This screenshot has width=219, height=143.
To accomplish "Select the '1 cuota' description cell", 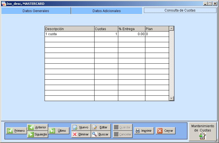I will pos(69,34).
